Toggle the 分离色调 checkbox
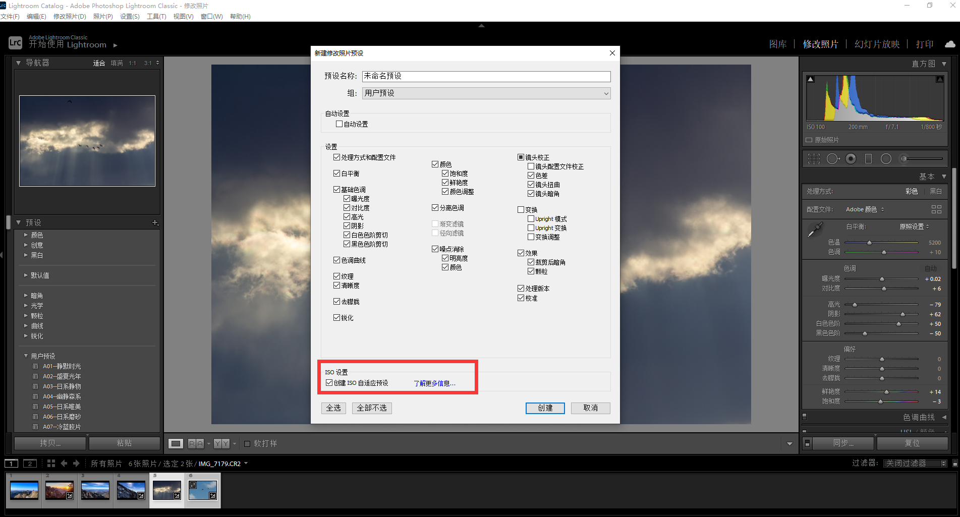 [435, 208]
